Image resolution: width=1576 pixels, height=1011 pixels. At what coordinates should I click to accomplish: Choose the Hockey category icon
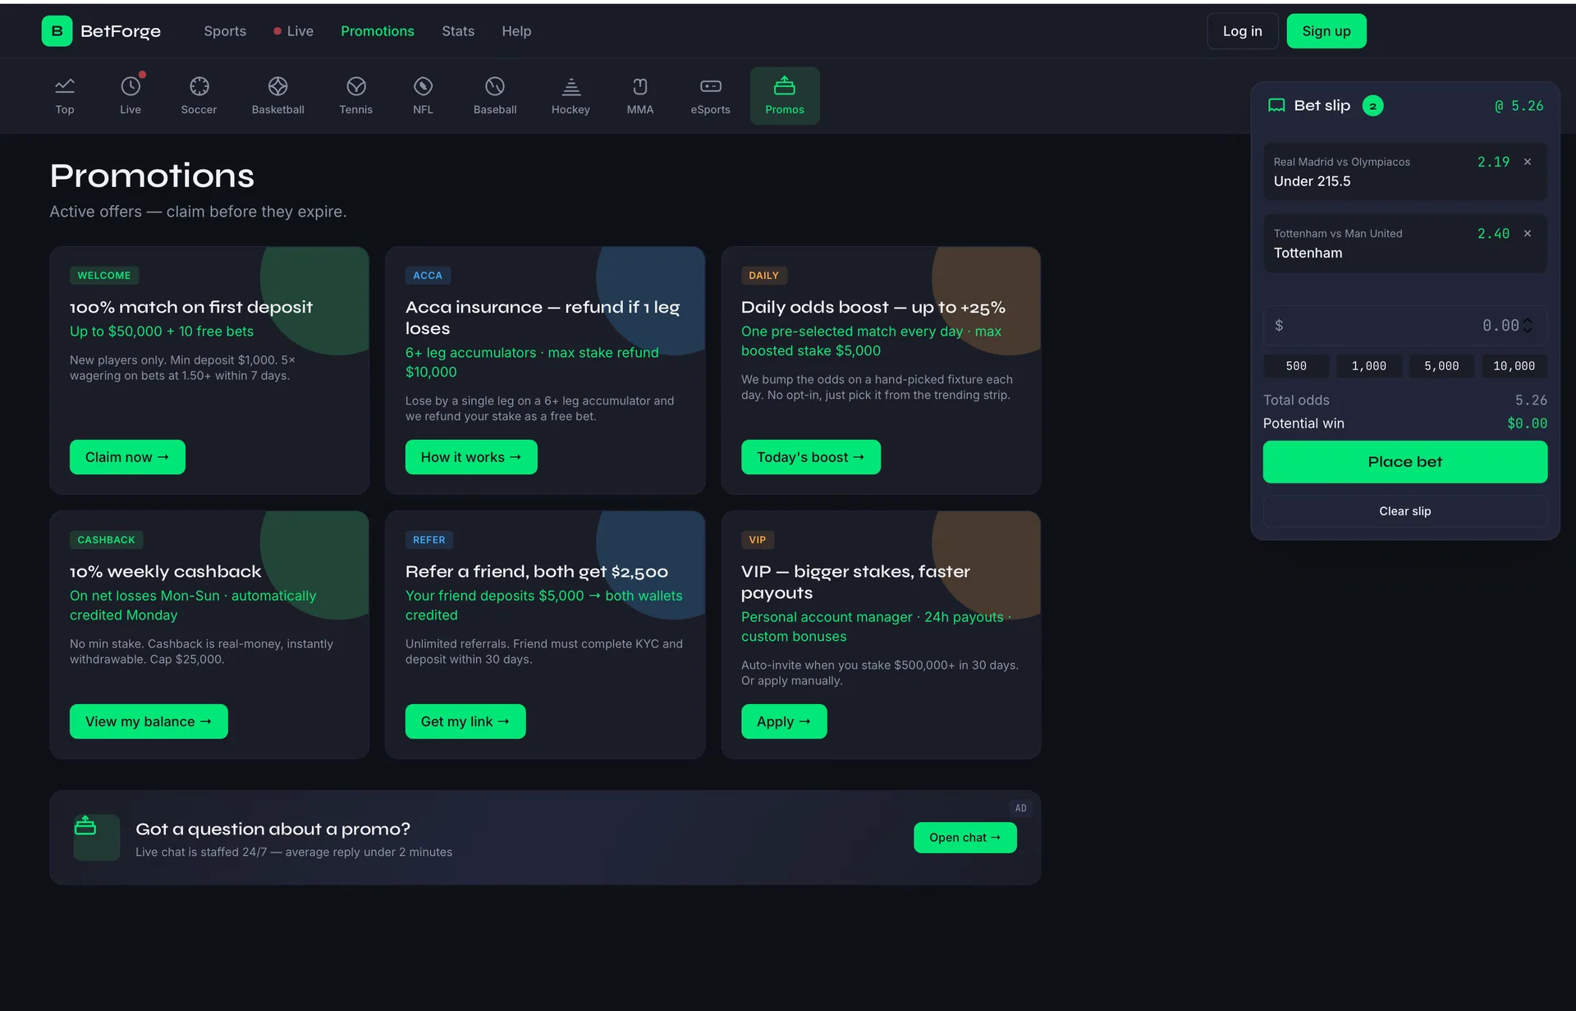pyautogui.click(x=570, y=95)
